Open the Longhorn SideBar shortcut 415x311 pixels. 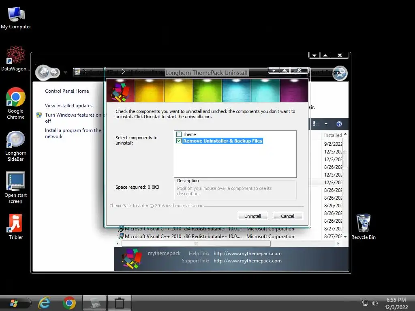click(16, 146)
